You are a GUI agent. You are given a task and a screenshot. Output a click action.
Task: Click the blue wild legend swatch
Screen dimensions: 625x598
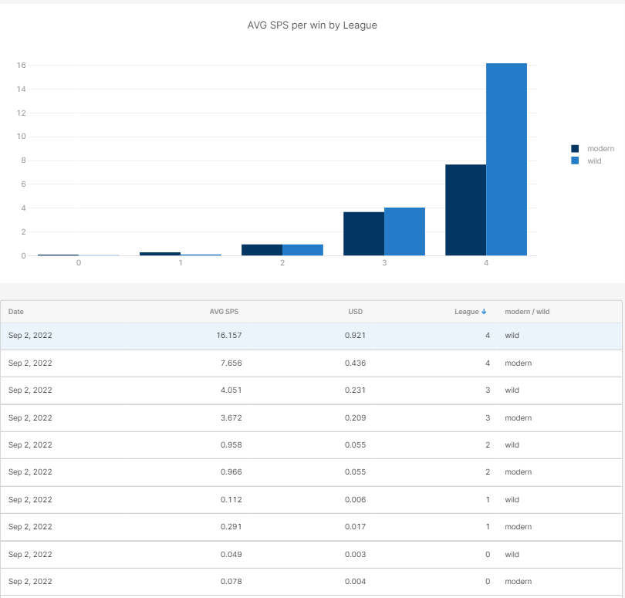[575, 160]
